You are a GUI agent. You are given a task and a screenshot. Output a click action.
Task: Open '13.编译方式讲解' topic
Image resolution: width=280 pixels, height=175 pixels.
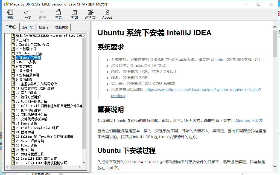28,97
